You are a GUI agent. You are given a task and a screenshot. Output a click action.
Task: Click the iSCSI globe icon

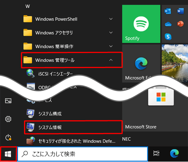30,73
